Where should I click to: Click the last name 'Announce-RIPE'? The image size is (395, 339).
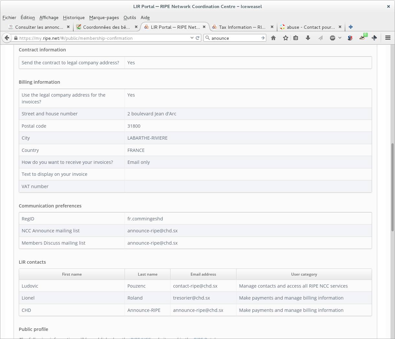144,310
